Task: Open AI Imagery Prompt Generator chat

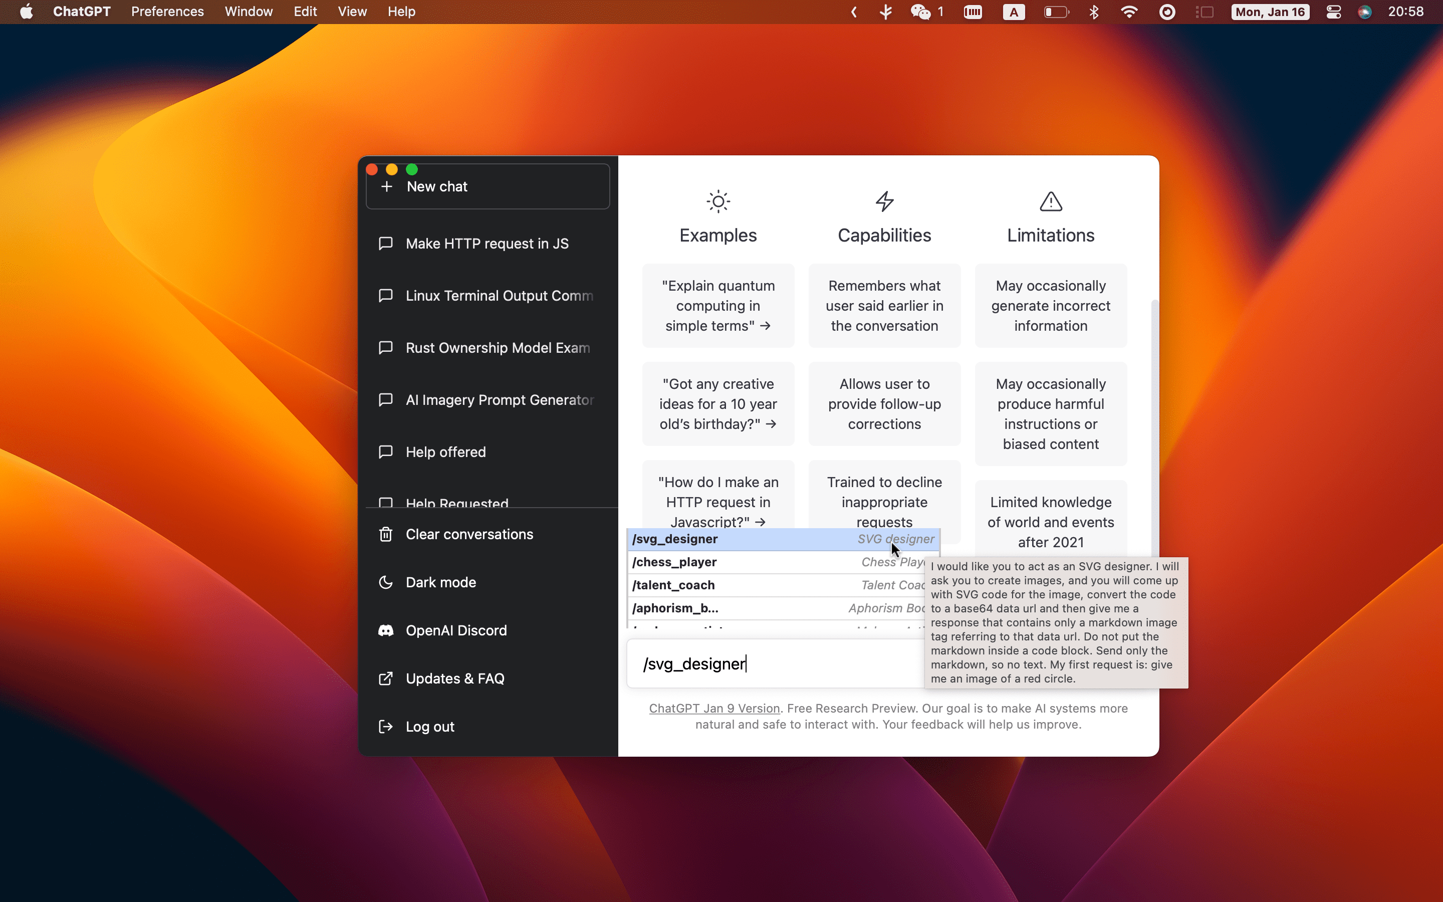Action: 500,399
